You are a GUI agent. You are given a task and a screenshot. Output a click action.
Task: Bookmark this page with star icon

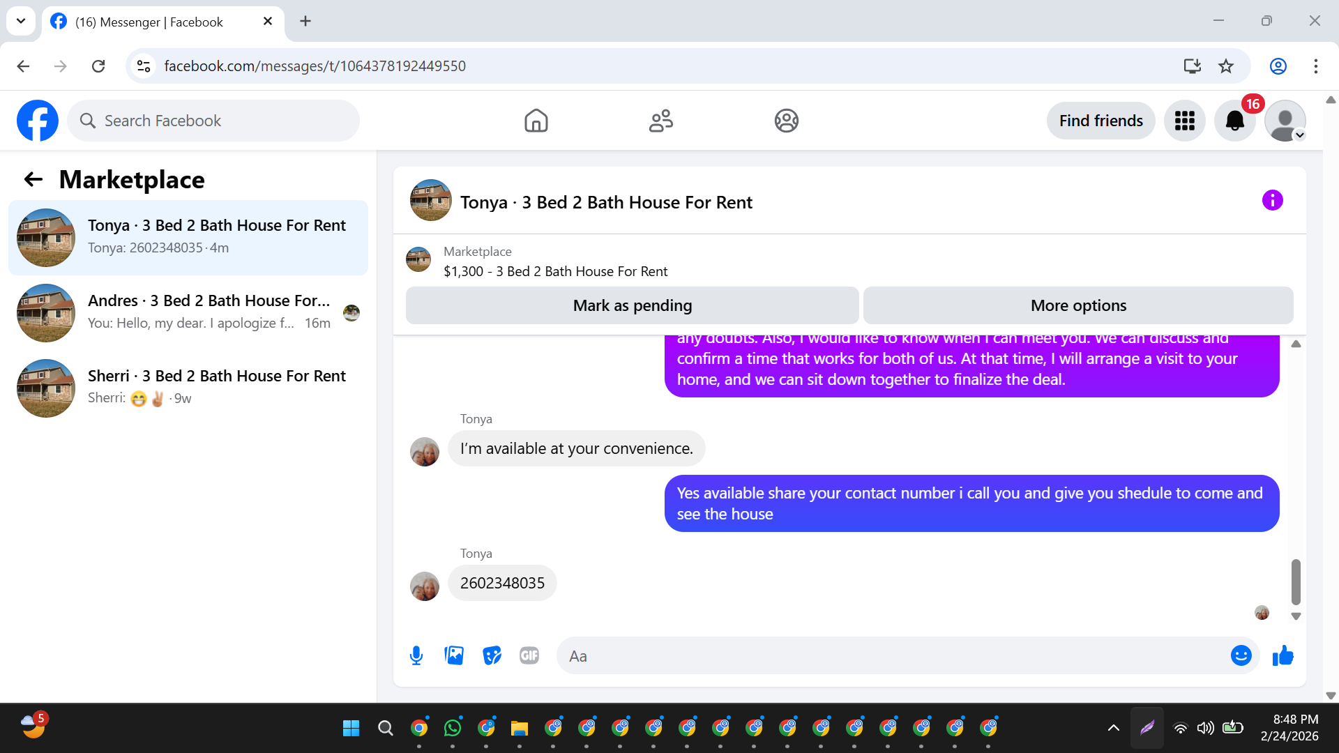click(x=1225, y=66)
